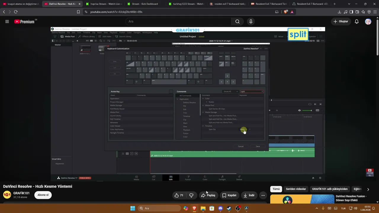This screenshot has height=213, width=379.
Task: Toggle solo S on the video's audio track
Action: (x=132, y=154)
